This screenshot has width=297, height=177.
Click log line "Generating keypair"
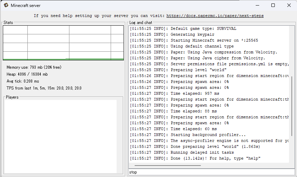click(172, 34)
